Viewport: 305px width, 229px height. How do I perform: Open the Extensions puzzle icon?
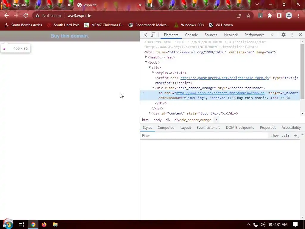270,16
